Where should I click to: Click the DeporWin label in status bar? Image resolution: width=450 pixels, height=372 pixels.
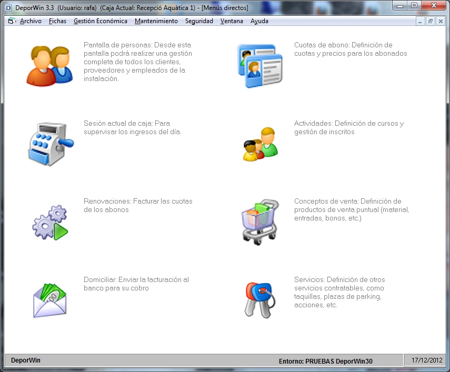pyautogui.click(x=26, y=360)
